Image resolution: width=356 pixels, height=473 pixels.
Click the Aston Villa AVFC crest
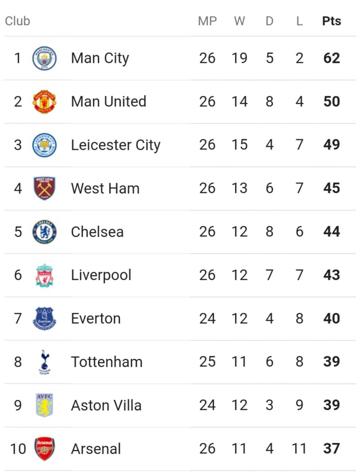pyautogui.click(x=44, y=405)
